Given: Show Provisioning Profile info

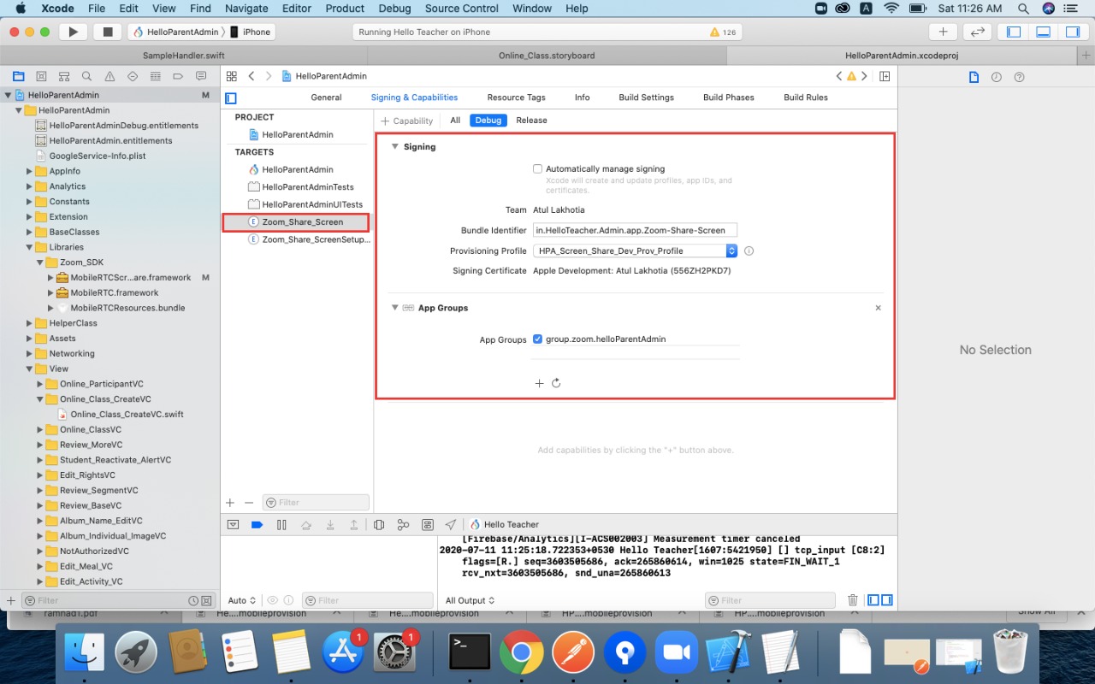Looking at the screenshot, I should tap(749, 251).
